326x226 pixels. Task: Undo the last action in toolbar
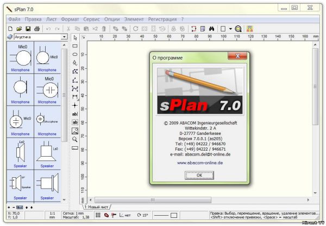coord(48,29)
